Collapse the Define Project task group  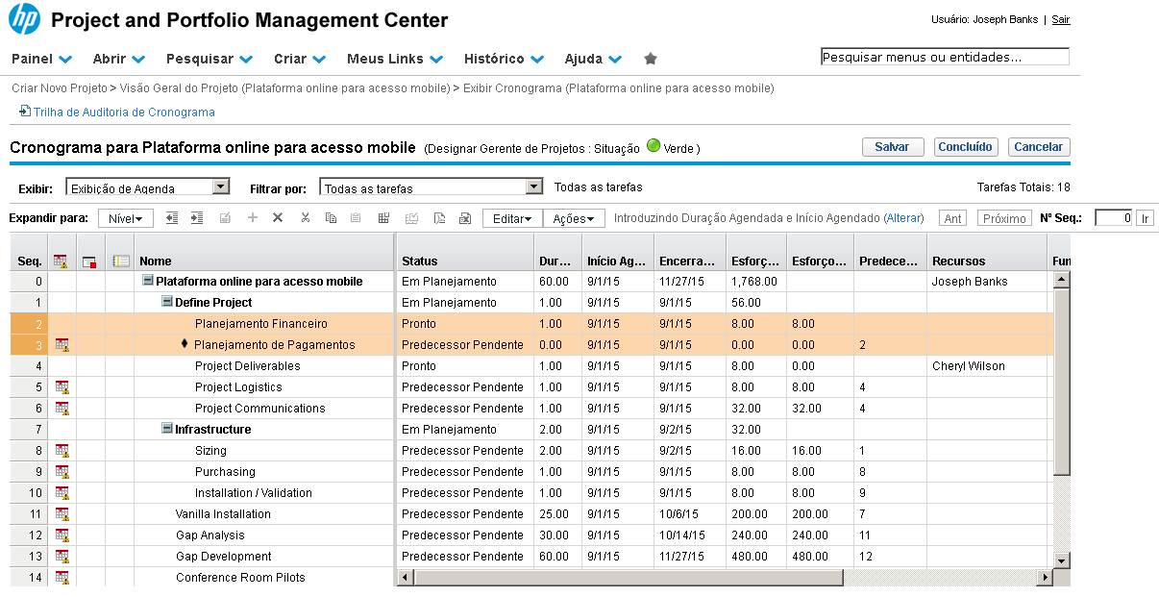click(x=167, y=303)
